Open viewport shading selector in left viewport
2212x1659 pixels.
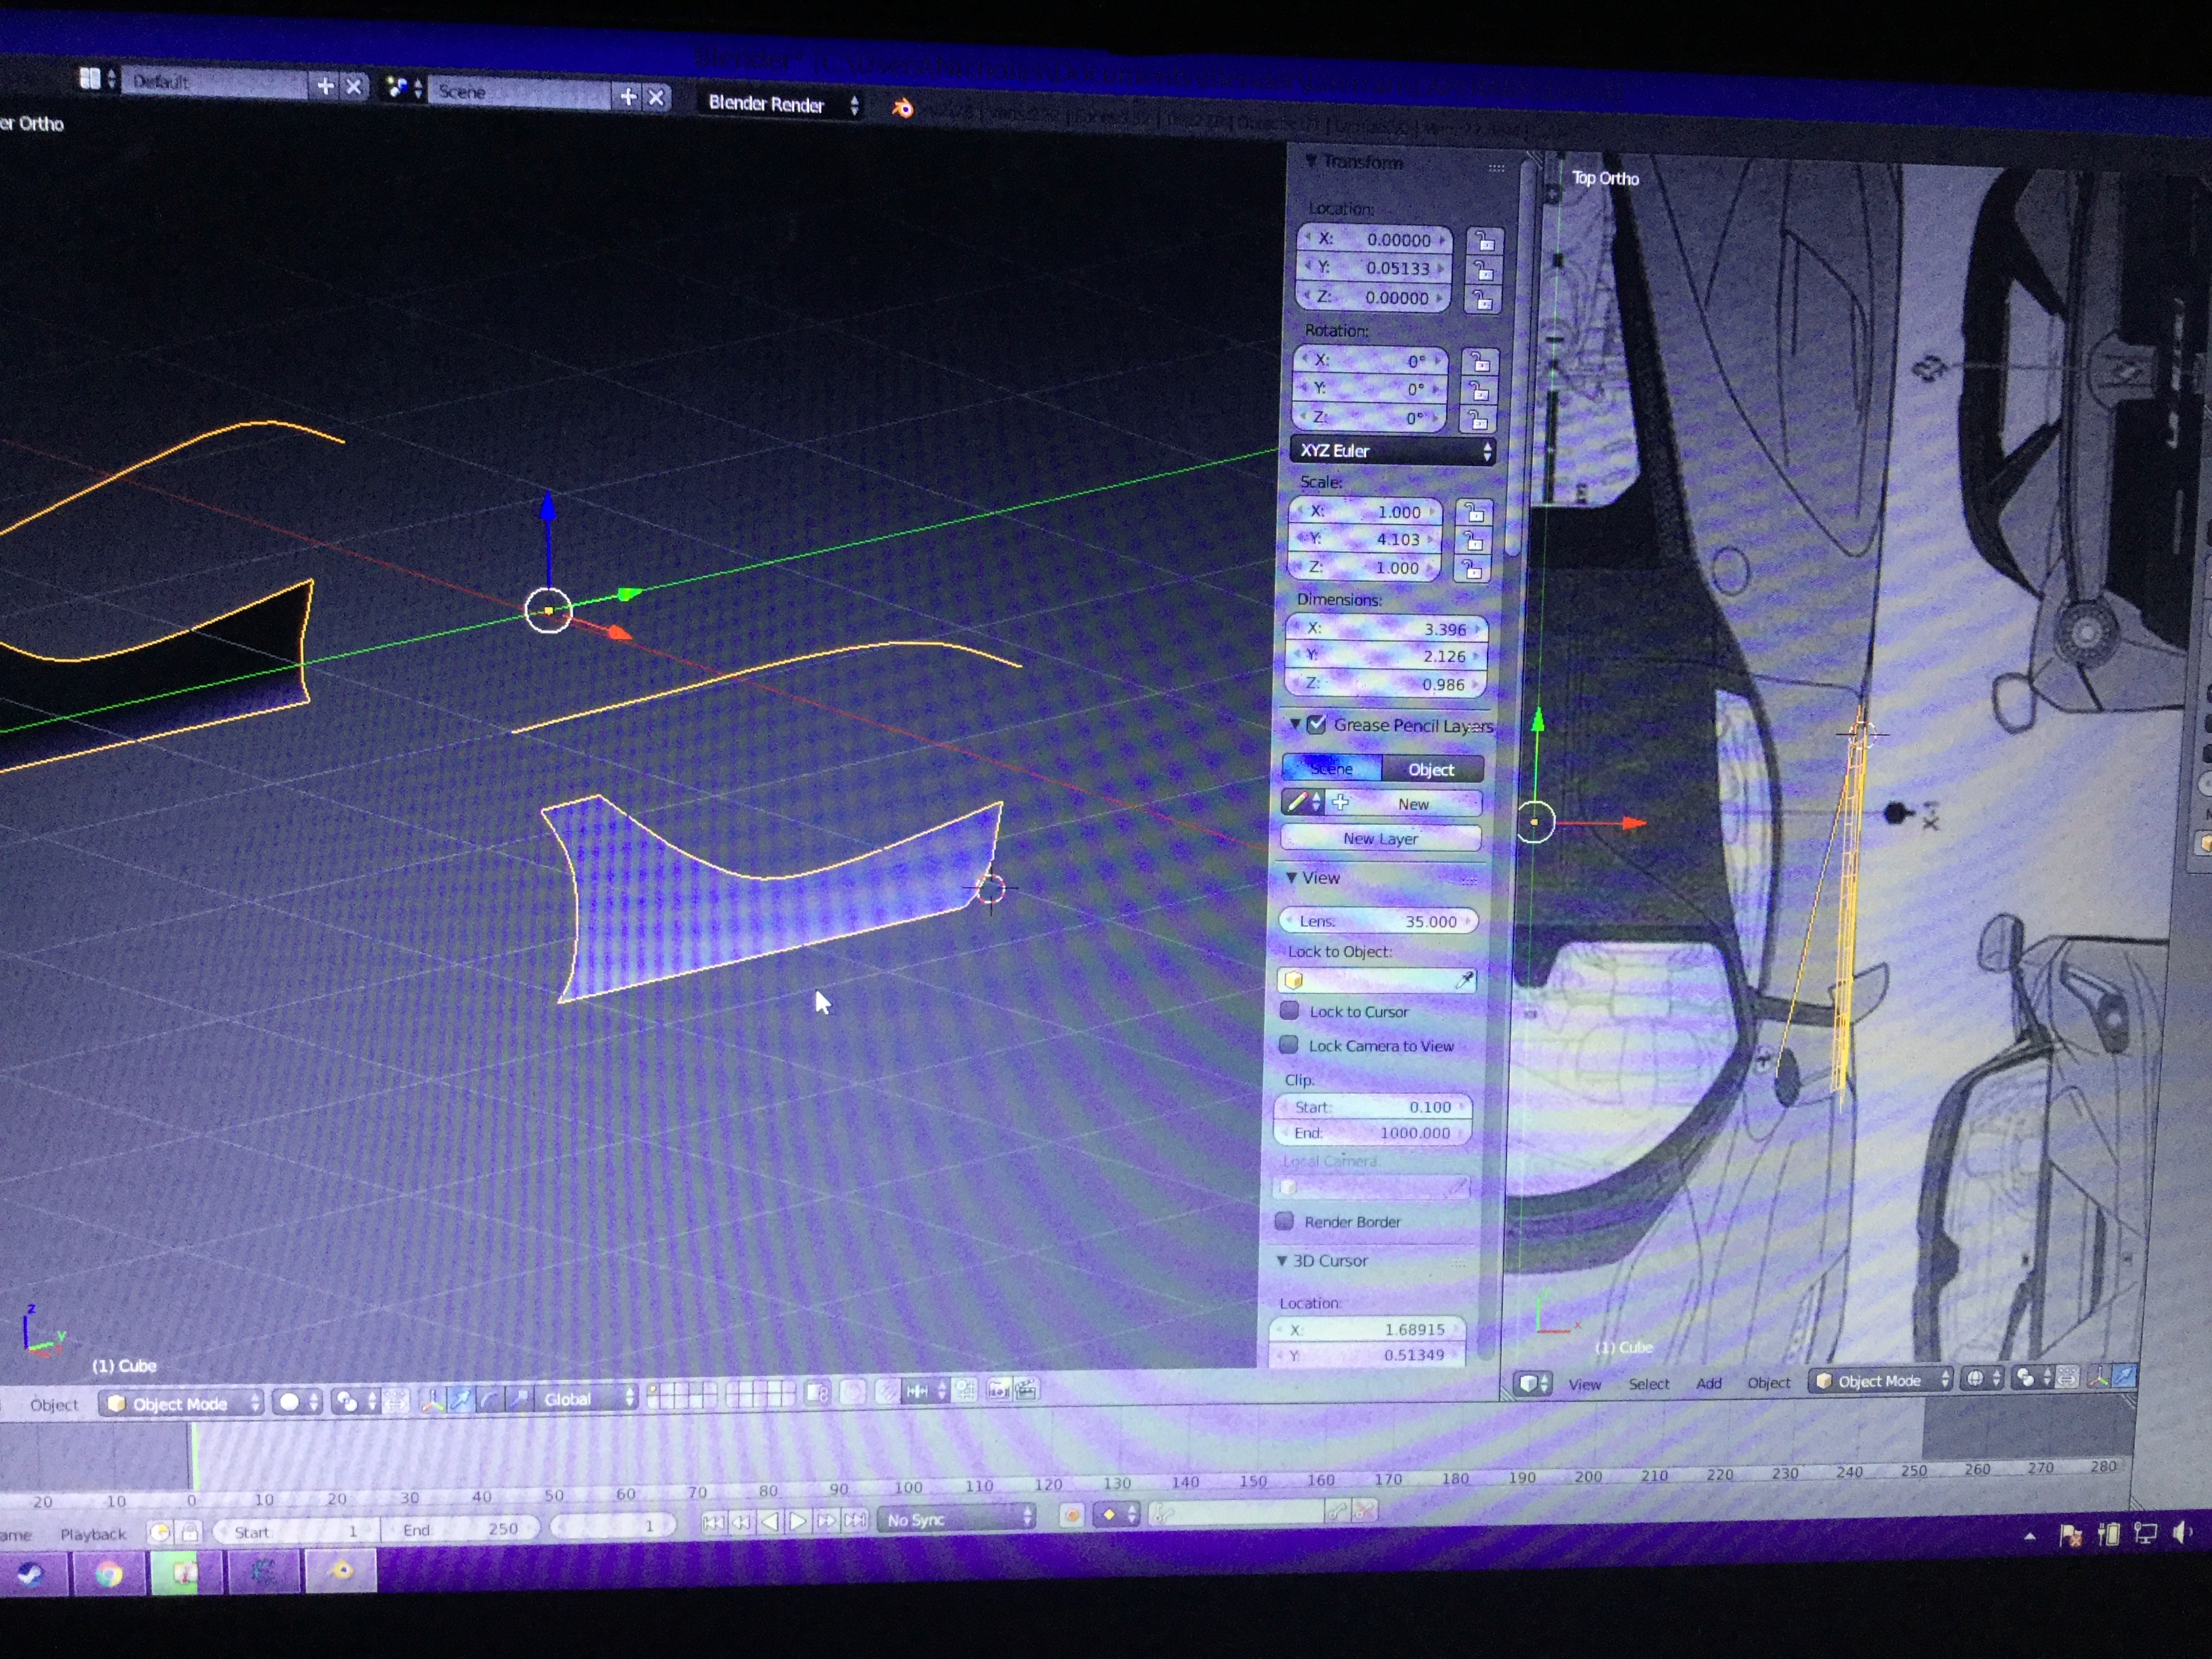[x=298, y=1402]
